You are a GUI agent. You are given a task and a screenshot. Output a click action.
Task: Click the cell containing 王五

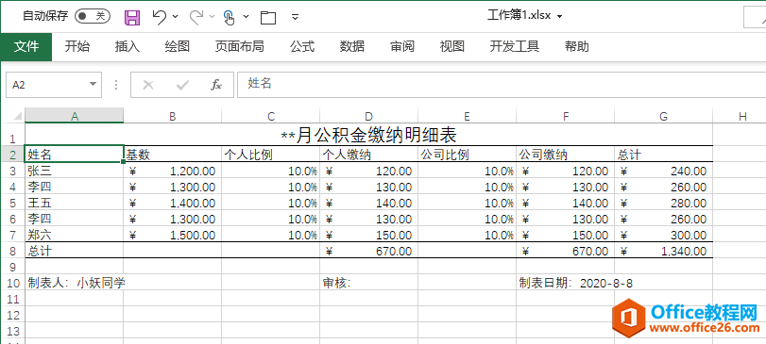coord(75,204)
